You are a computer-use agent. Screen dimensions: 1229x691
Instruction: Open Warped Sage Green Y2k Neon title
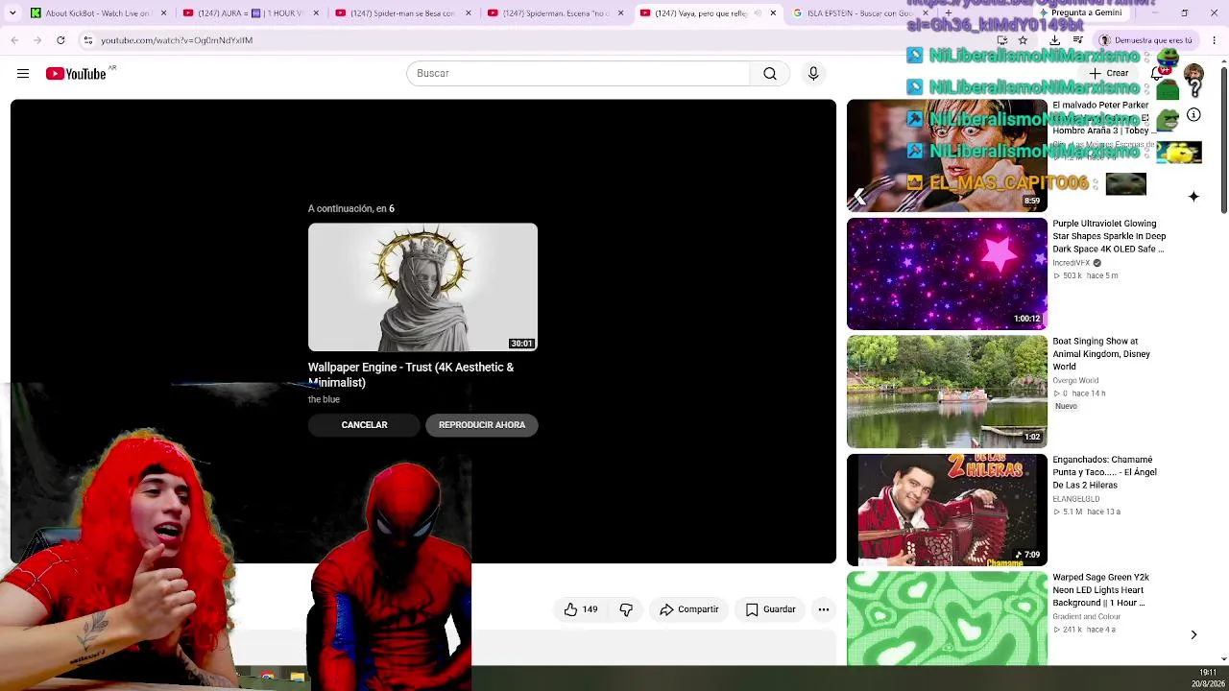tap(1100, 590)
